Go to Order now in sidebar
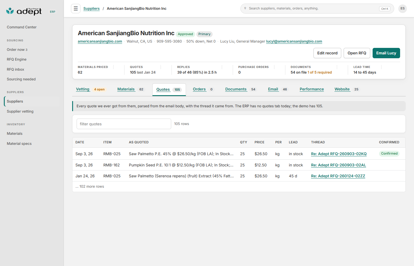The image size is (414, 266). 17,50
